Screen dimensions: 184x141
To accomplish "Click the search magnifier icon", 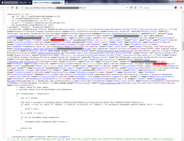I will (x=141, y=8).
